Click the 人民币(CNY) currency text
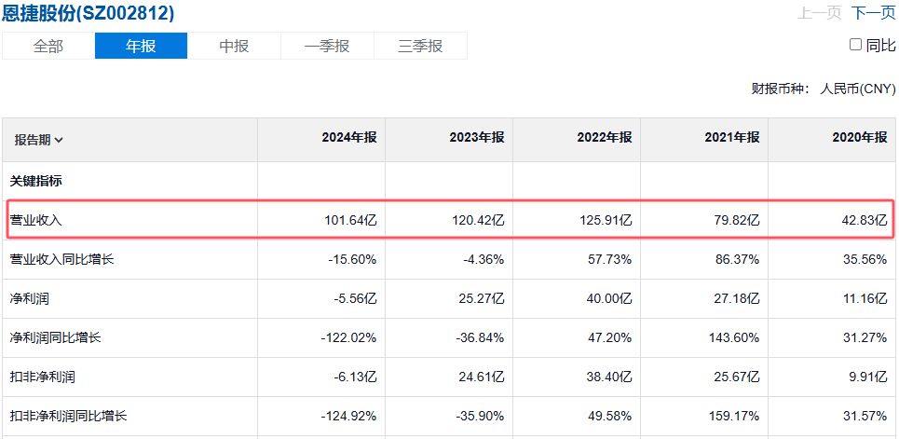The image size is (899, 439). pos(858,89)
